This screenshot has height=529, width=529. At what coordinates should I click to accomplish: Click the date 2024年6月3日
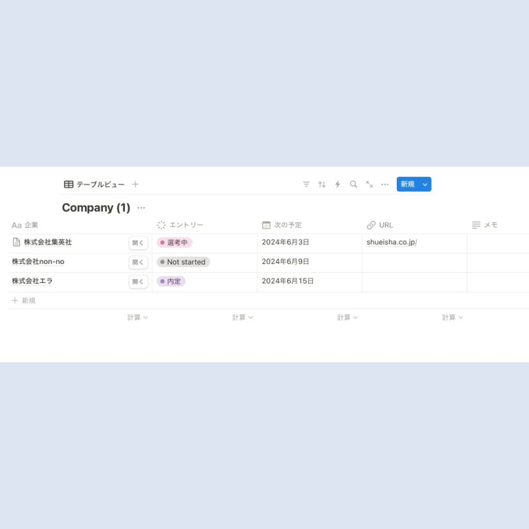[x=285, y=242]
